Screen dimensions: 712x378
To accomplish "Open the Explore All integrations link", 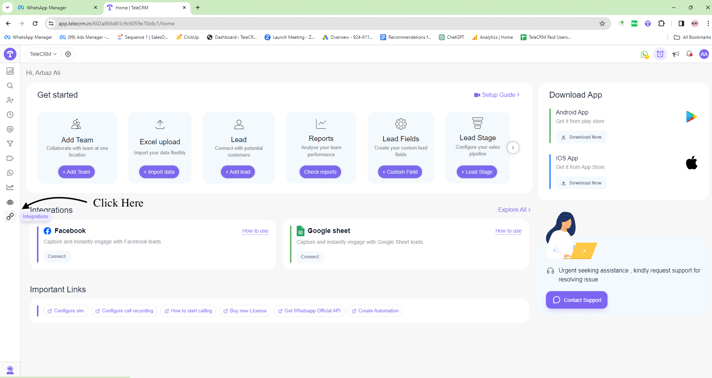I will [514, 210].
